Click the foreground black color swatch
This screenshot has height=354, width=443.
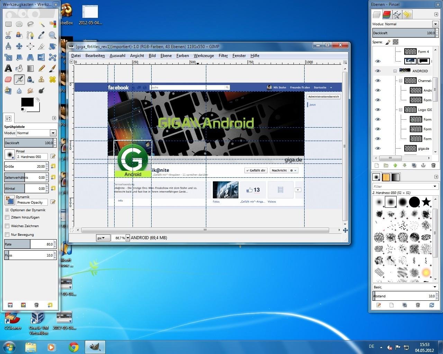coord(27,102)
